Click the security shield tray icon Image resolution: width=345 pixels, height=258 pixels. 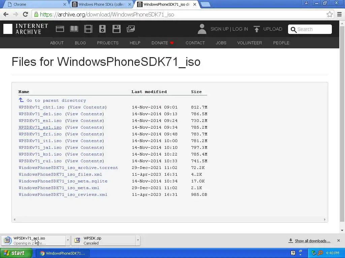tap(314, 253)
